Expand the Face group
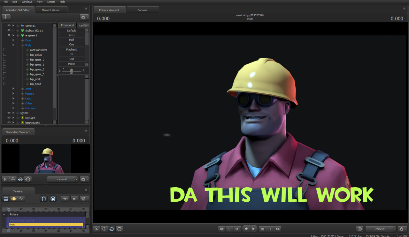Screen dimensions: 409x237 click(23, 40)
